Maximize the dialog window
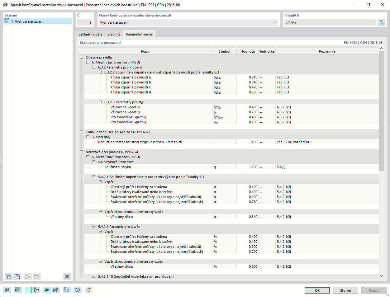Image resolution: width=390 pixels, height=297 pixels. click(x=368, y=5)
